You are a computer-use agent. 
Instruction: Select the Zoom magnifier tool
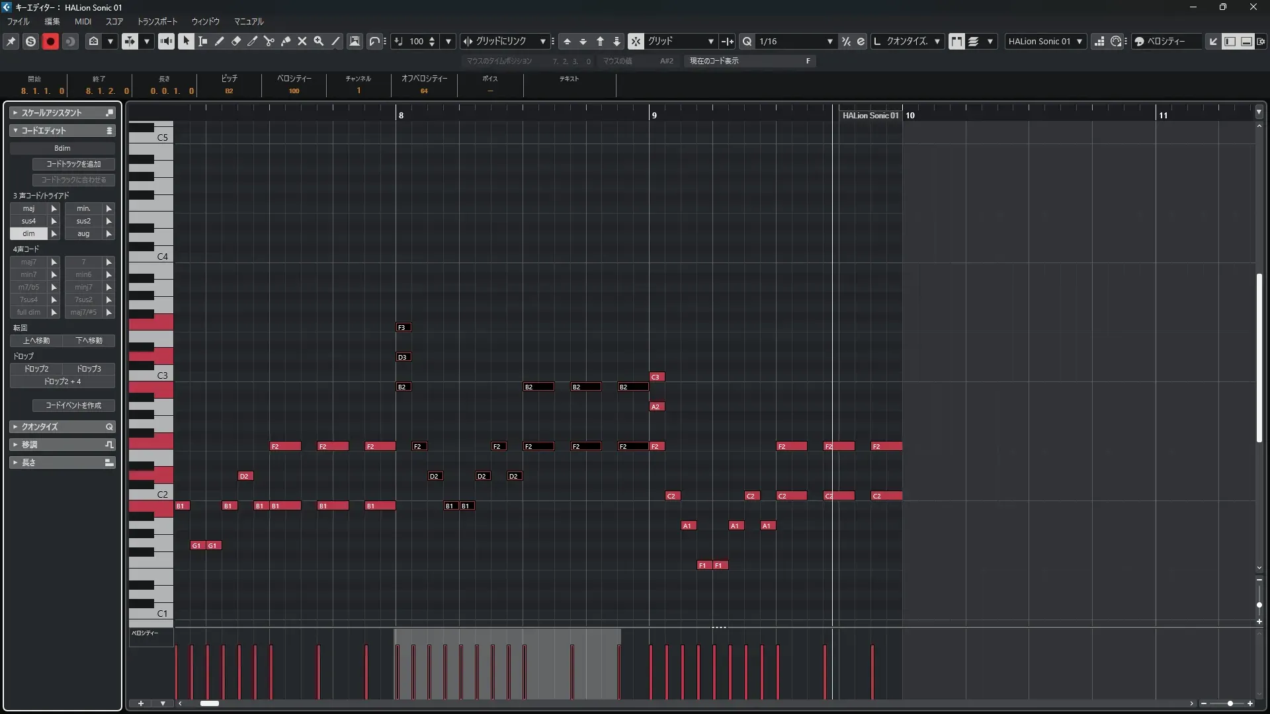pyautogui.click(x=319, y=41)
